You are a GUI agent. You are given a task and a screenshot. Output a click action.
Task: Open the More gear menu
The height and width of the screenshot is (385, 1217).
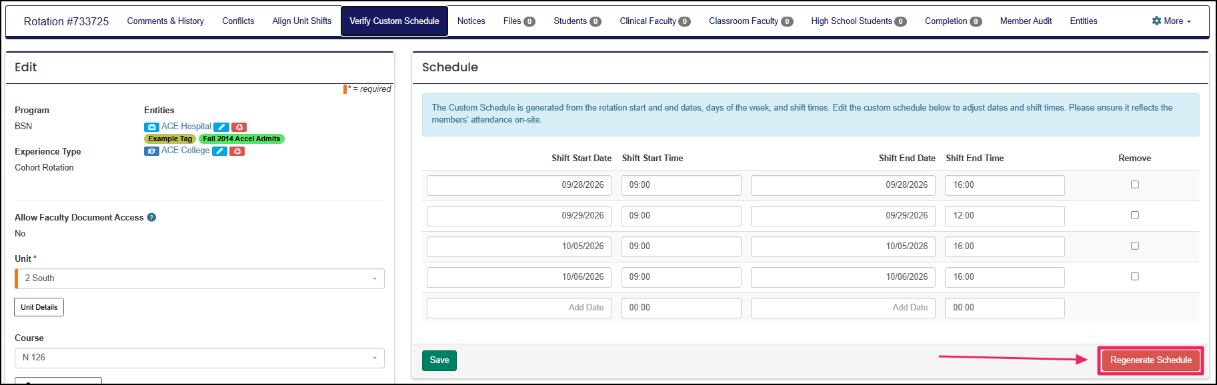tap(1171, 21)
